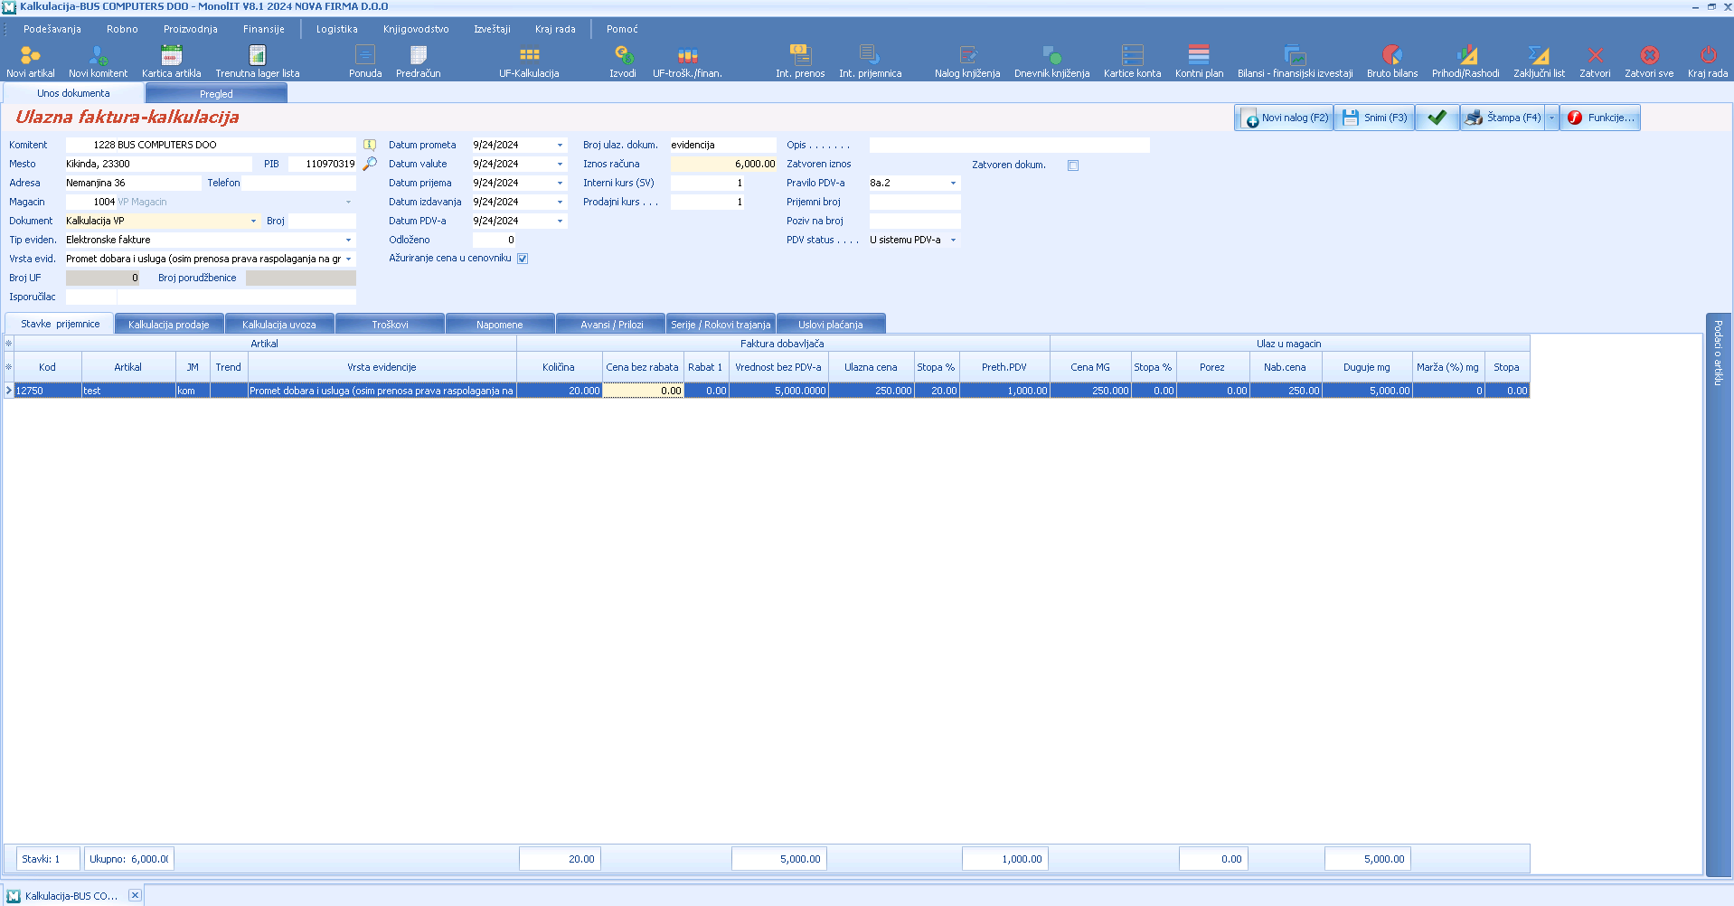Open Kontni plan toolbar icon
The width and height of the screenshot is (1734, 906).
point(1200,61)
